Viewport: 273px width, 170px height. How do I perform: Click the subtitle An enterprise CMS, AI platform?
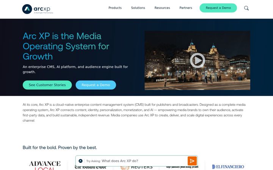[x=75, y=69]
